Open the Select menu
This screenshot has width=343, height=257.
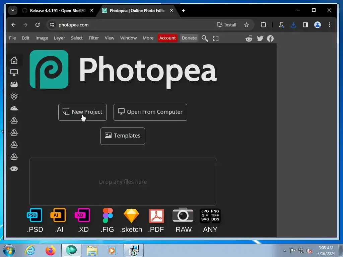pyautogui.click(x=77, y=38)
